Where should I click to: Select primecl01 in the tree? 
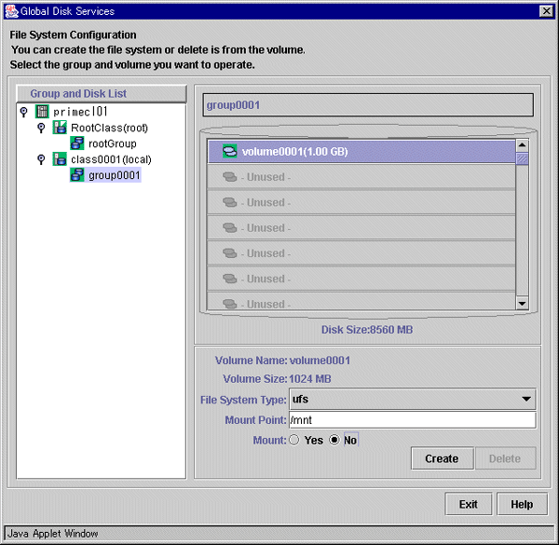click(80, 112)
